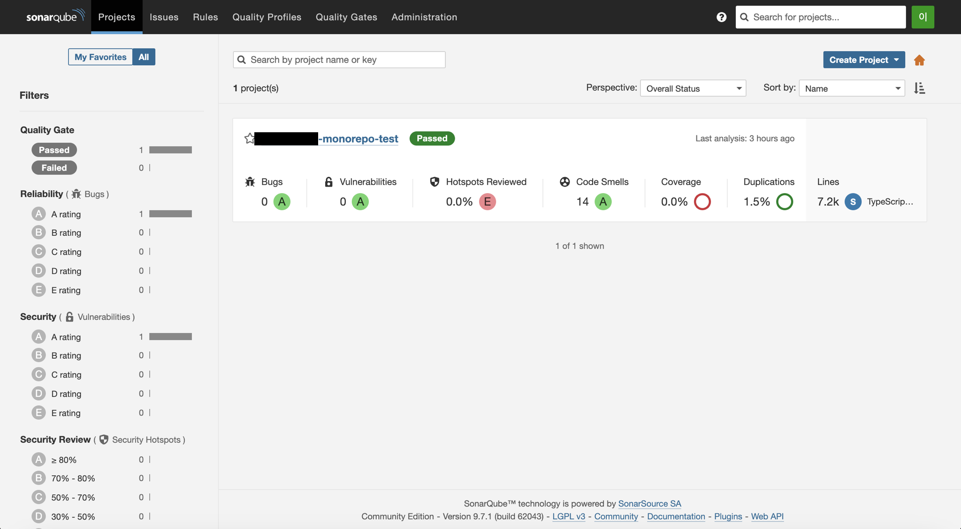Click the project search input field
961x529 pixels.
339,59
